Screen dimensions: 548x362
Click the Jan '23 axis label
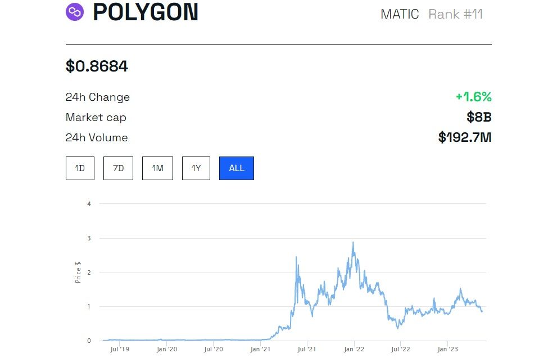coord(447,349)
